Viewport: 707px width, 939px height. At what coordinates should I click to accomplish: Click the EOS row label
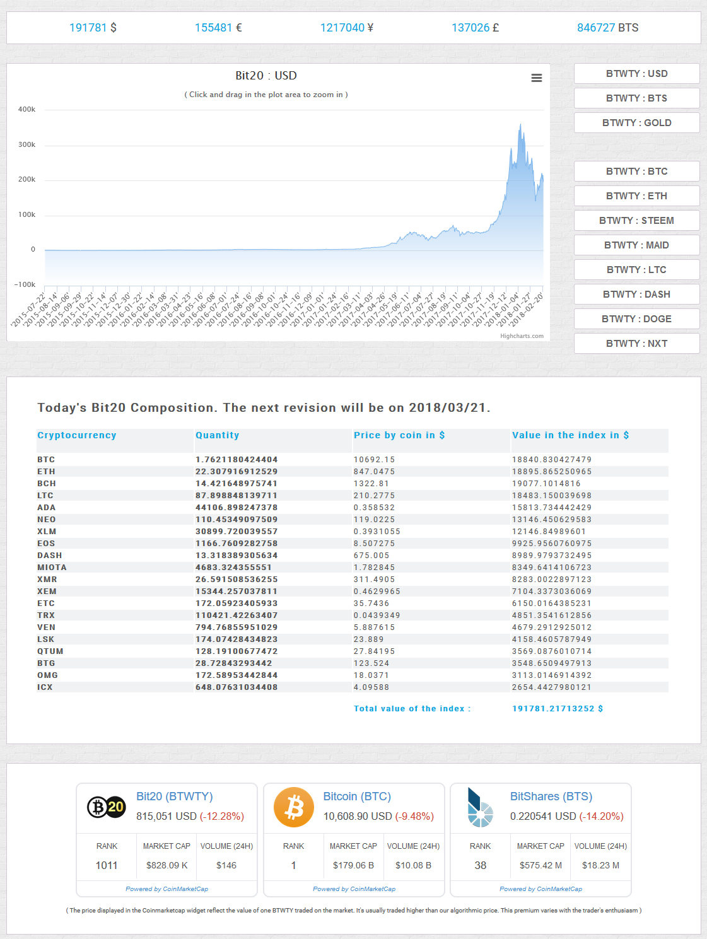tap(46, 544)
